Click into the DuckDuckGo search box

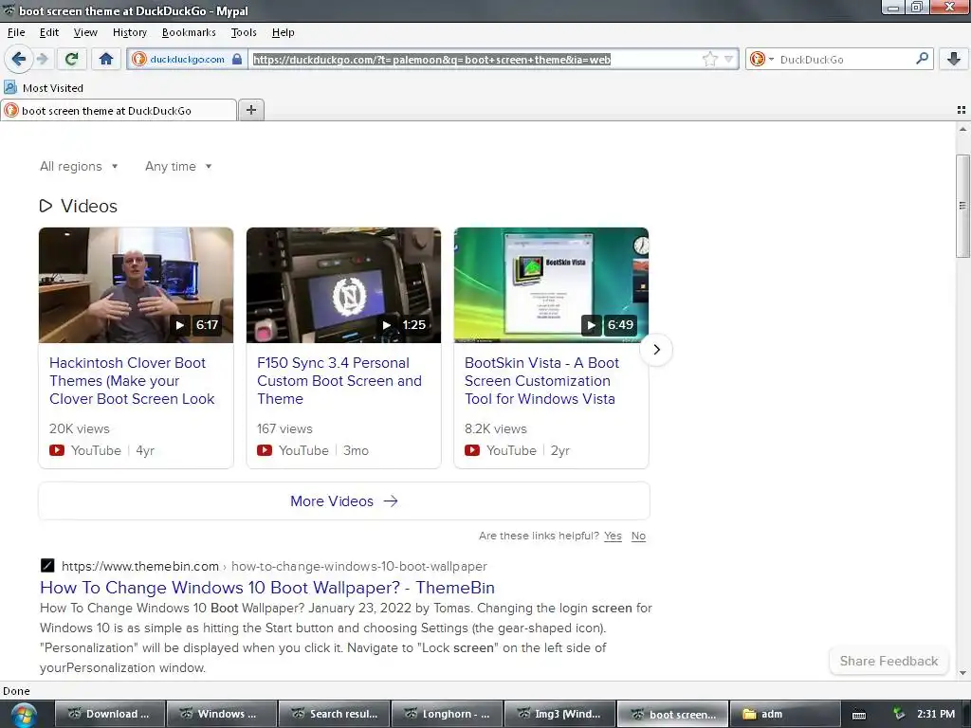click(x=845, y=59)
